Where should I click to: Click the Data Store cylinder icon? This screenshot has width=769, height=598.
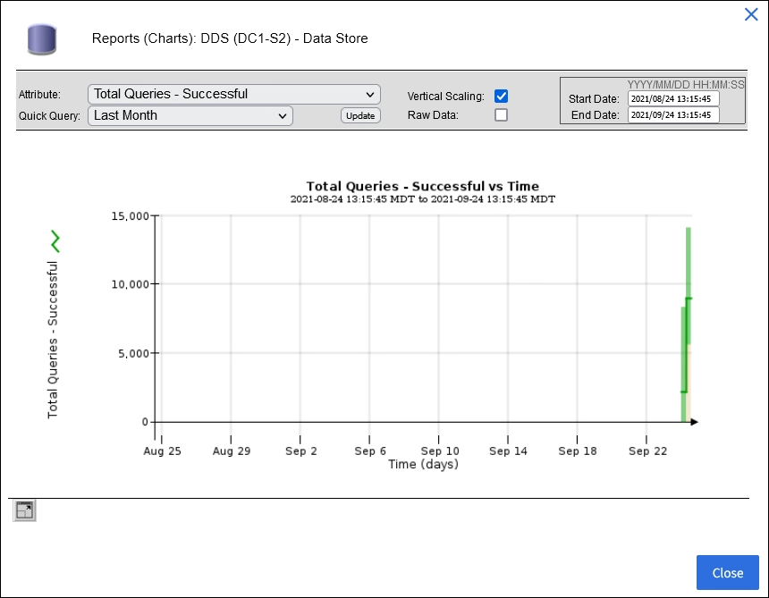coord(41,38)
